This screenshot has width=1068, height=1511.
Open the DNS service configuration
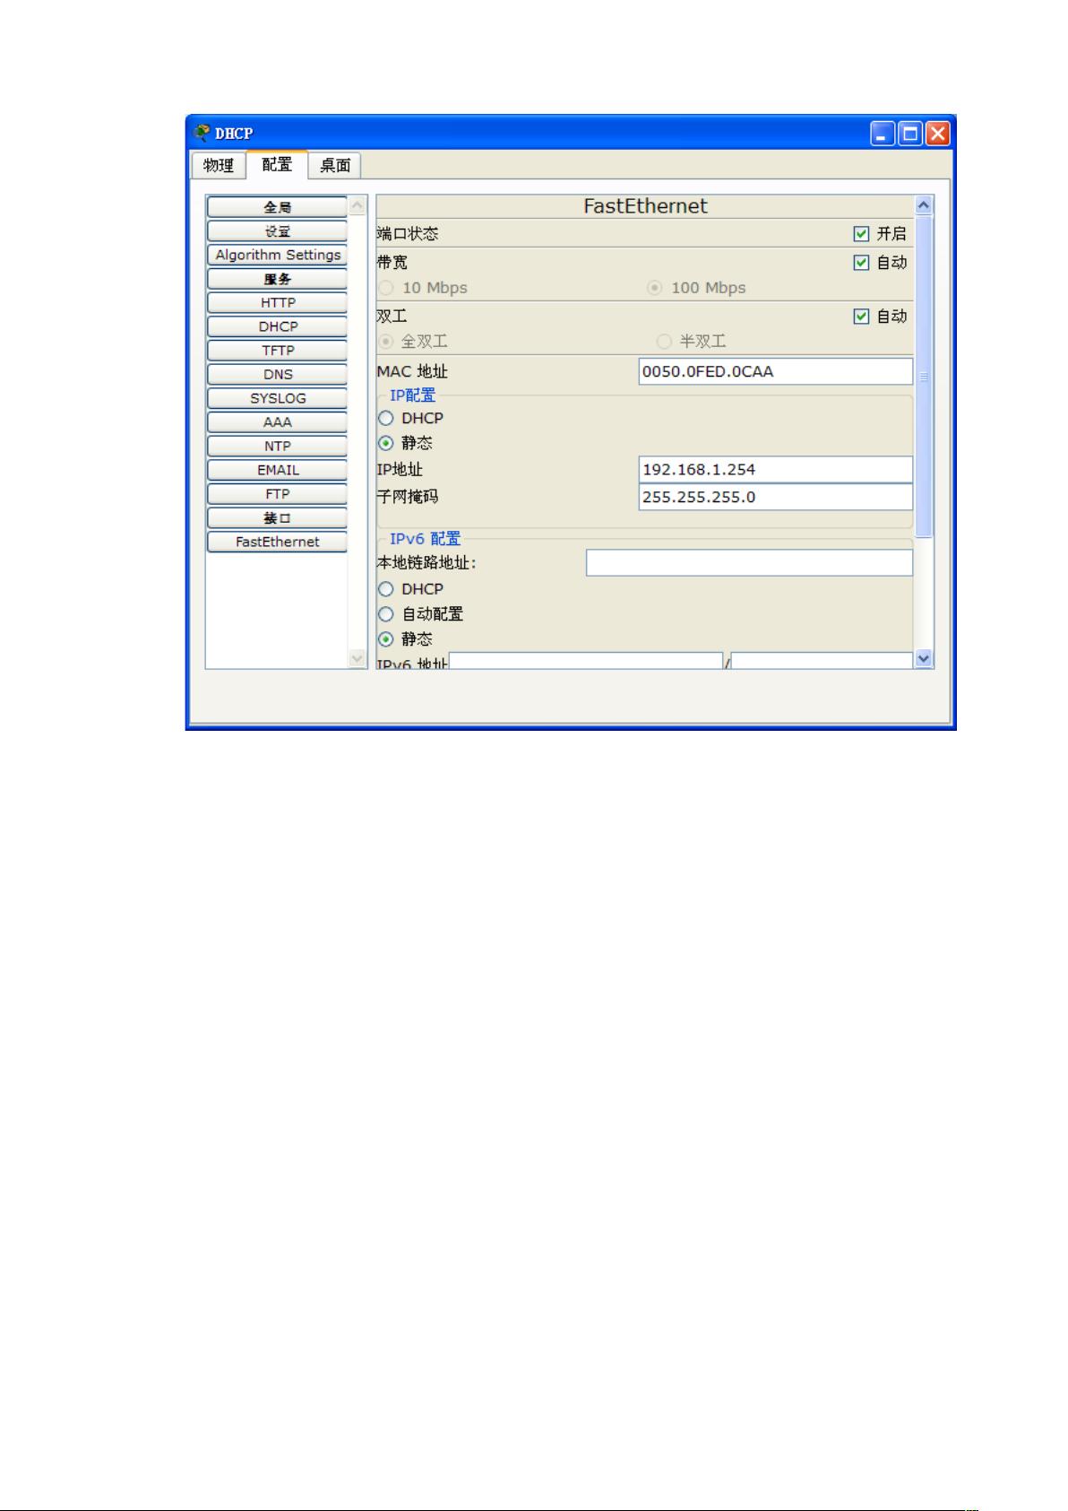(x=277, y=375)
